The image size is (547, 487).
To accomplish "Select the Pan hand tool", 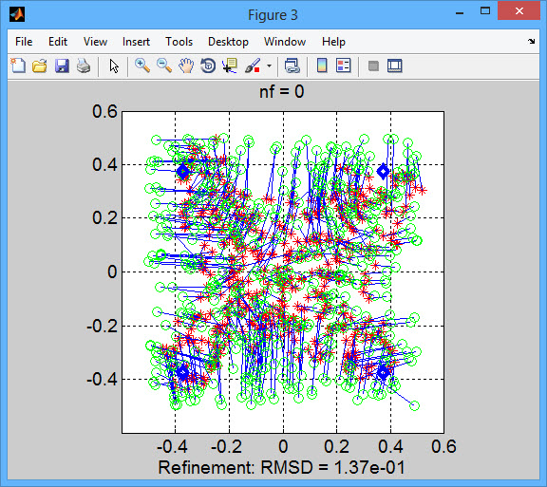I will coord(186,66).
